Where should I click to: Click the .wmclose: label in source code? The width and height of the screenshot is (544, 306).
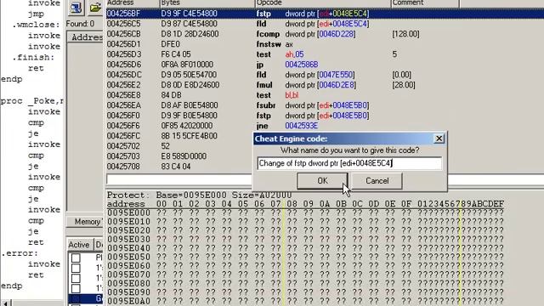point(36,25)
